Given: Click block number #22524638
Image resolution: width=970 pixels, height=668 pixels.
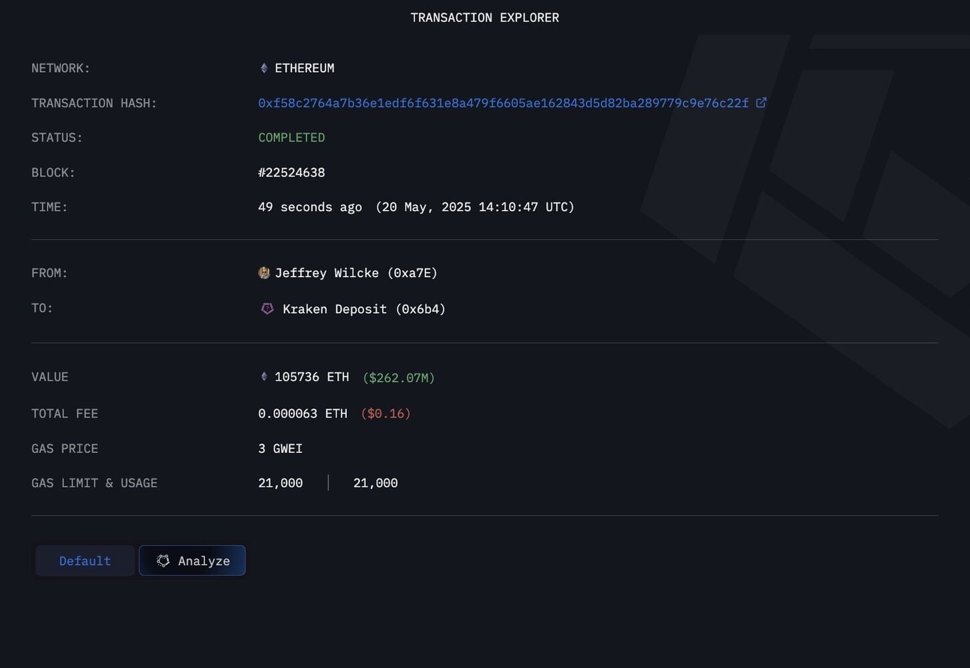Looking at the screenshot, I should (x=291, y=172).
